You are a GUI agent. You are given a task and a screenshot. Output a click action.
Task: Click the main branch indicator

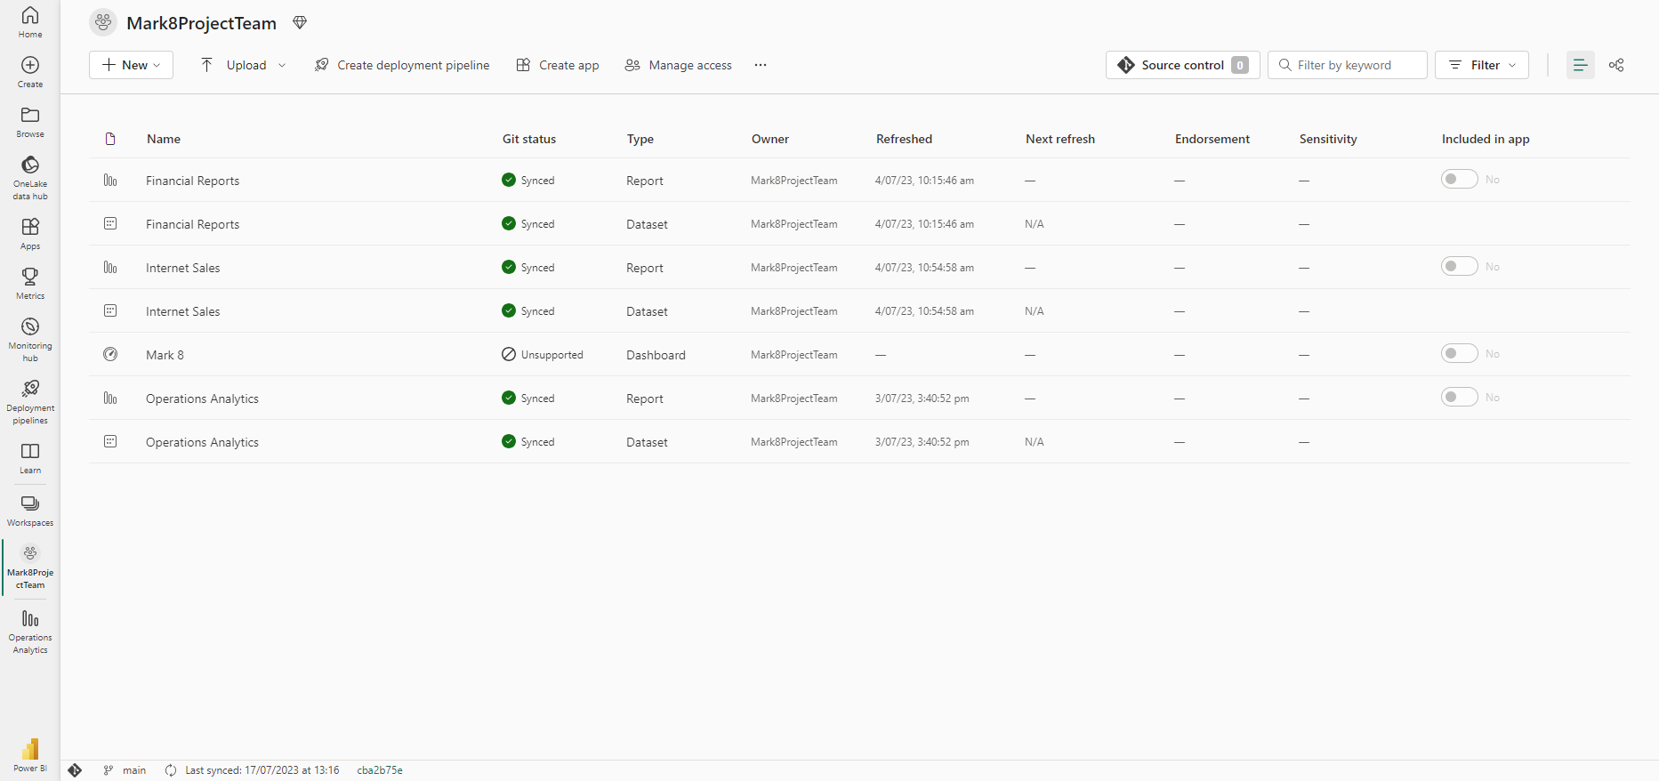(x=125, y=770)
